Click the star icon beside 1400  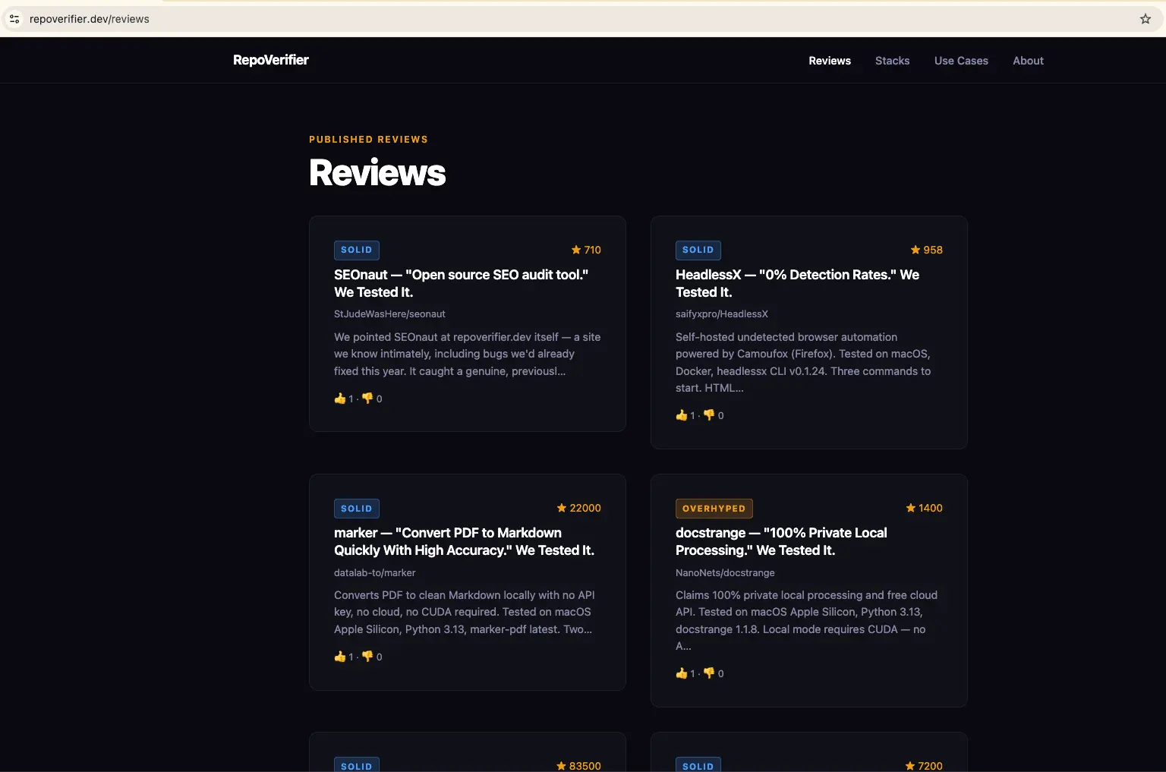tap(911, 508)
